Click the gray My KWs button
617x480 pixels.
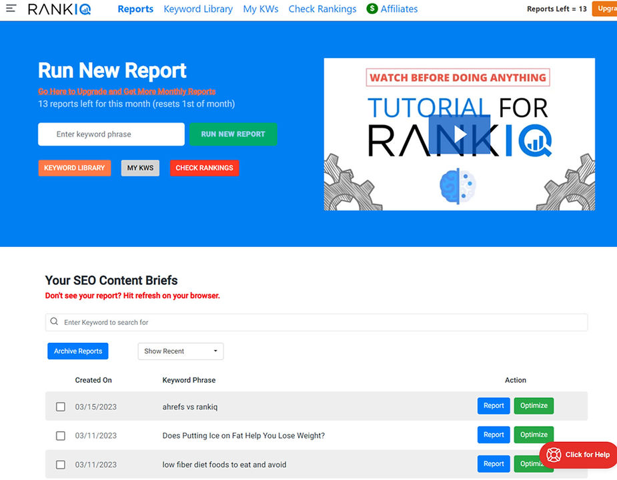pyautogui.click(x=140, y=168)
